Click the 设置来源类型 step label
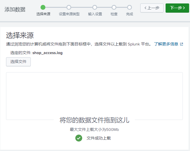The width and height of the screenshot is (190, 151). 69,14
